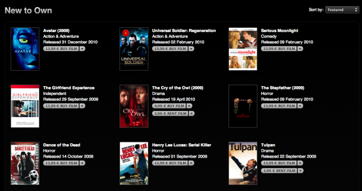362x191 pixels.
Task: Select the Tulpan movie poster thumbnail
Action: [243, 163]
